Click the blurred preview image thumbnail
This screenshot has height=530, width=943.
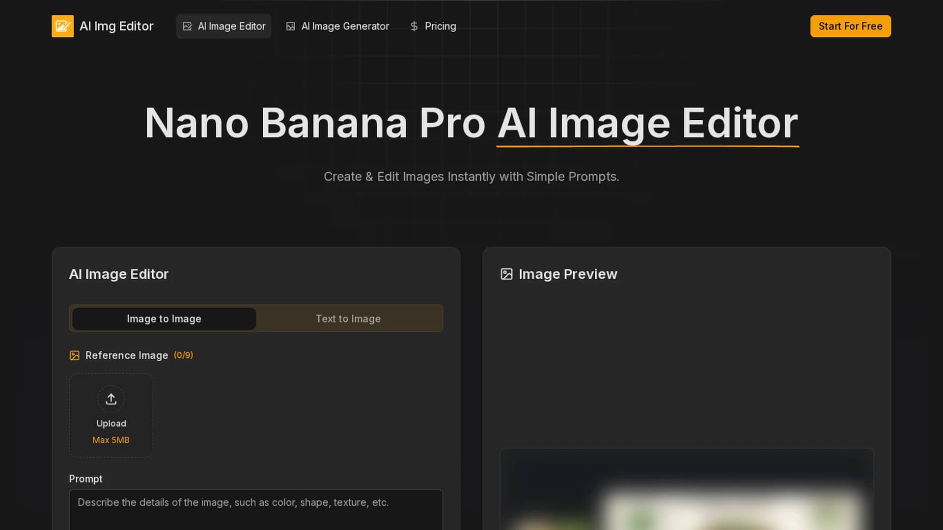687,489
